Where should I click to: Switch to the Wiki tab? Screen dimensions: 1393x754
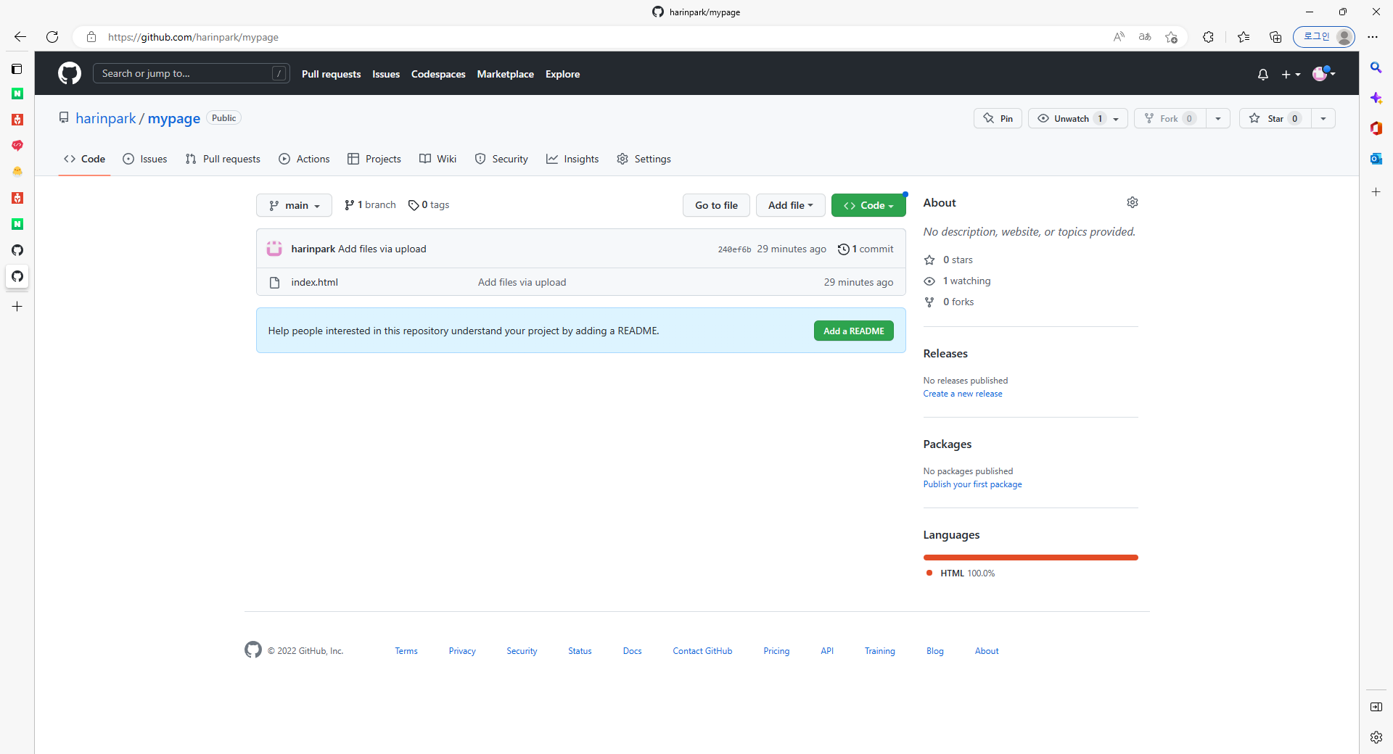438,159
